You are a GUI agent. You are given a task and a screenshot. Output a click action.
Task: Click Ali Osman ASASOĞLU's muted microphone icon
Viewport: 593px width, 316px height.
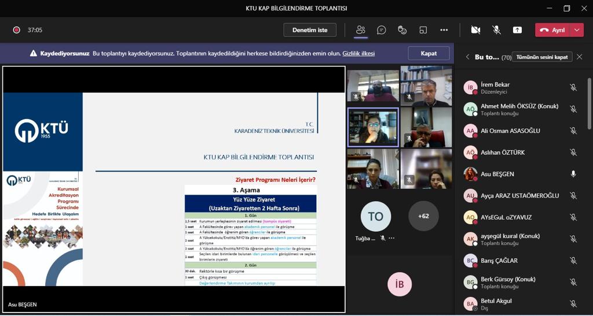pyautogui.click(x=573, y=131)
